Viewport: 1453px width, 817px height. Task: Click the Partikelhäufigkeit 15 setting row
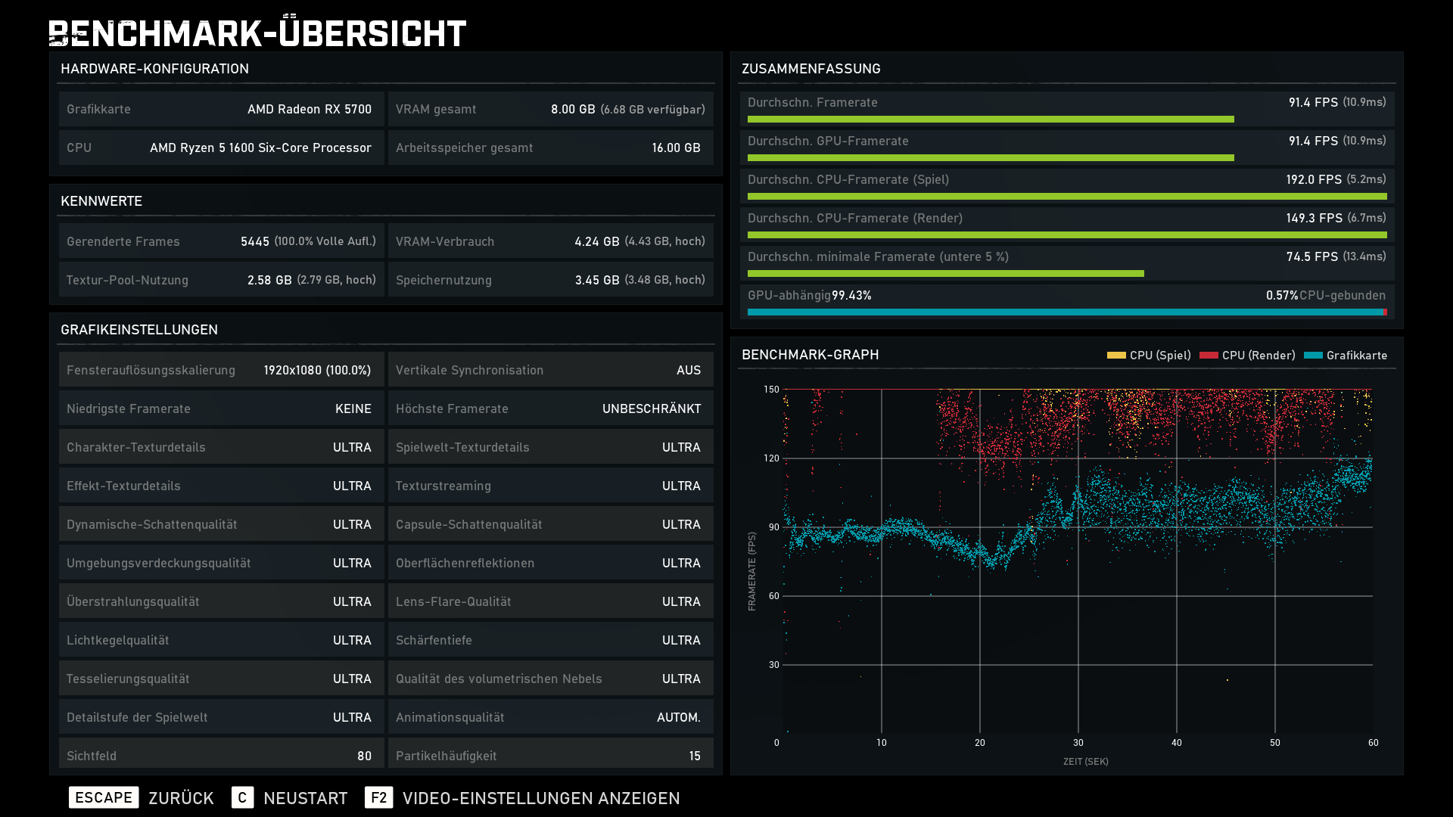550,755
